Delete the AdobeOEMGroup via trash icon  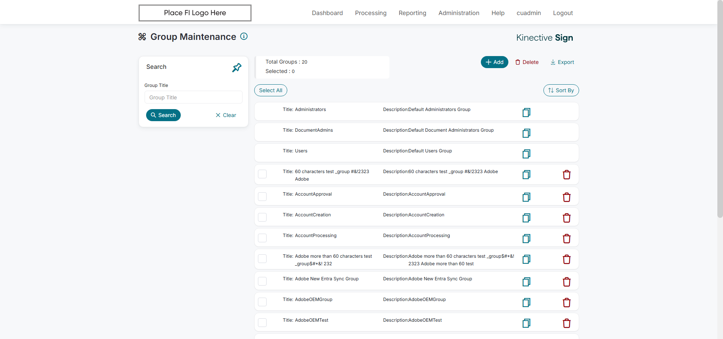point(567,303)
